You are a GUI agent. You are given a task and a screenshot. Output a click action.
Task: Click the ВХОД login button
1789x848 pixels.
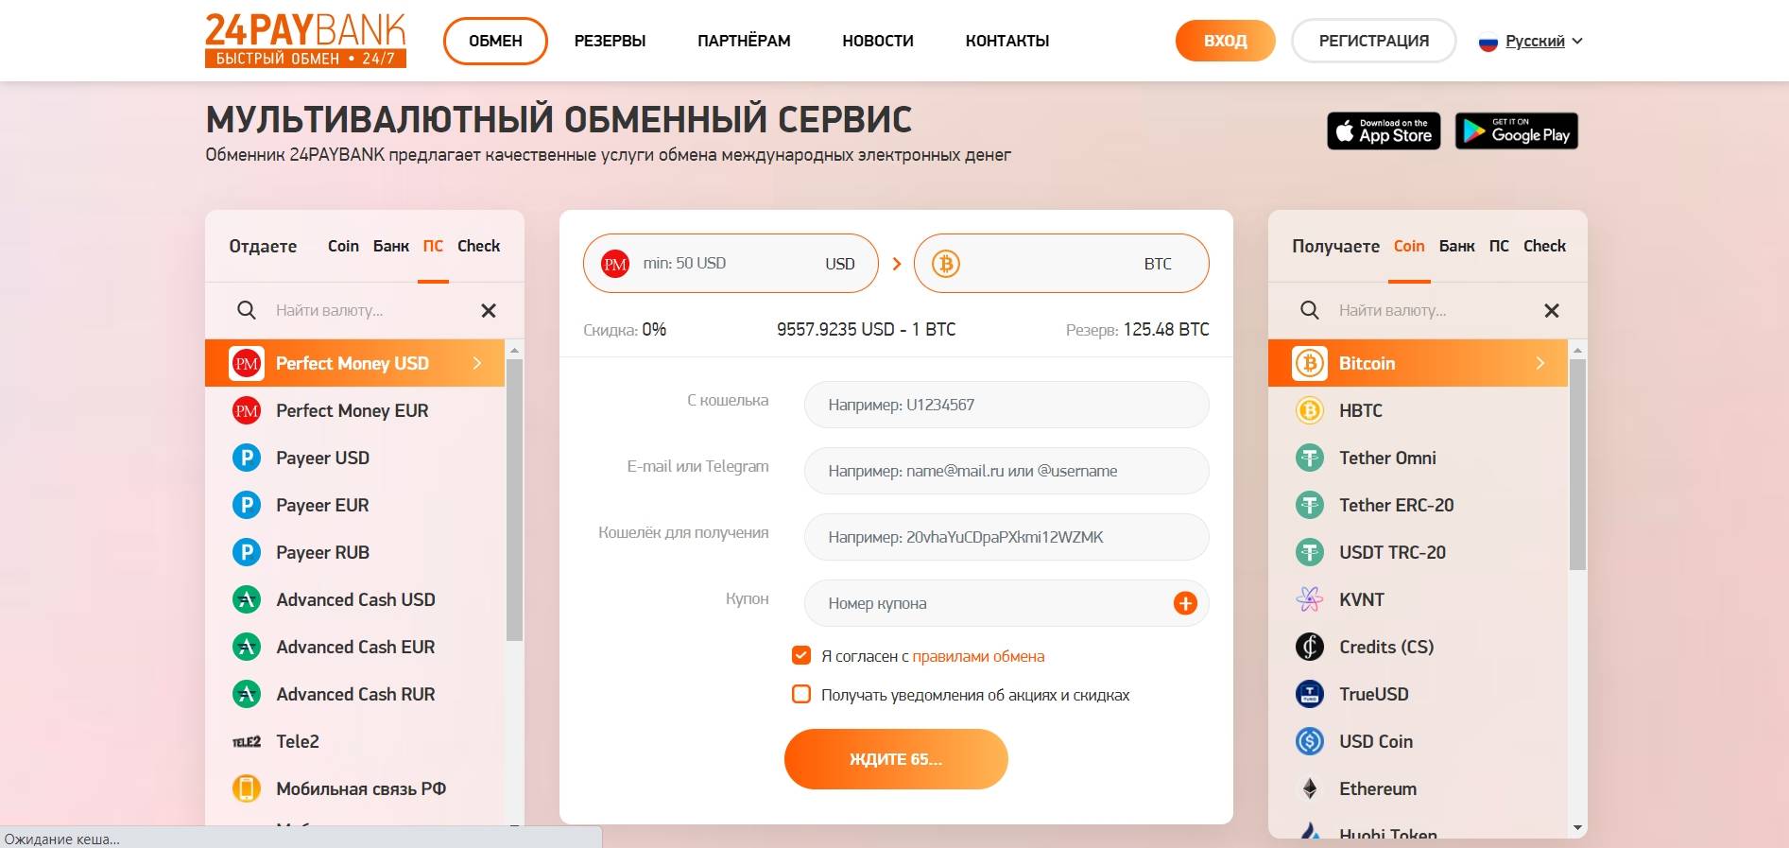pos(1226,41)
